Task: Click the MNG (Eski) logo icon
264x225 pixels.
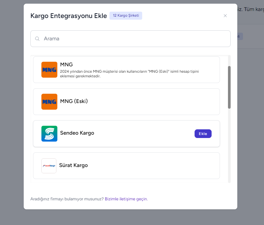Action: (x=49, y=102)
